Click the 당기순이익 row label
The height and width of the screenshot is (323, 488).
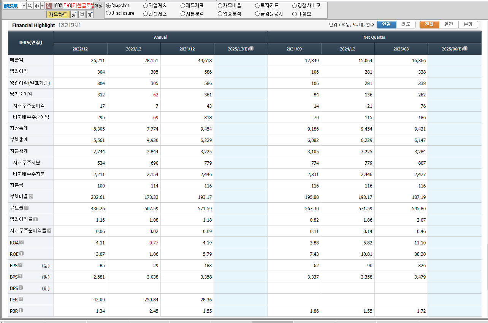(x=21, y=94)
